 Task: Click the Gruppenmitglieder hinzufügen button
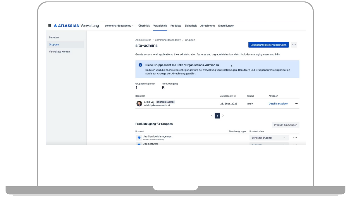click(269, 45)
